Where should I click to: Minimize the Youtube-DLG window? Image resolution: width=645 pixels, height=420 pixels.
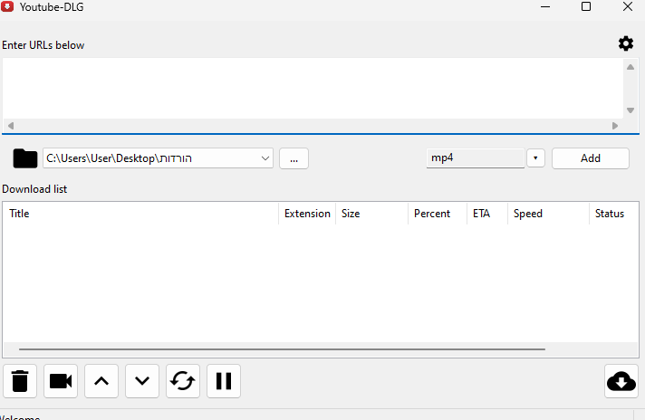pos(545,6)
